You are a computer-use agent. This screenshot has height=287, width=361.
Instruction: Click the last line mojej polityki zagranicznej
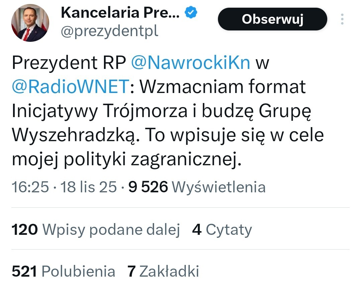[126, 160]
